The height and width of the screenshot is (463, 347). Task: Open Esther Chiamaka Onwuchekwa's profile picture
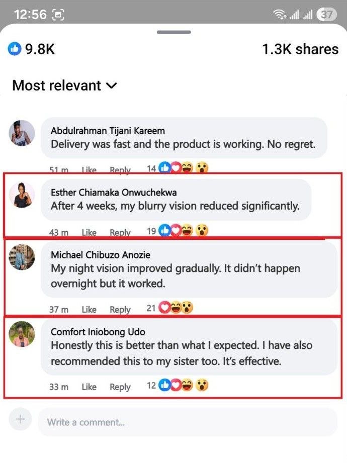coord(22,195)
